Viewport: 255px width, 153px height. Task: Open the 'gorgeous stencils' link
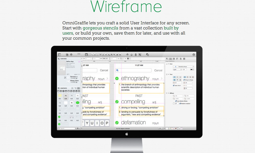pos(100,28)
